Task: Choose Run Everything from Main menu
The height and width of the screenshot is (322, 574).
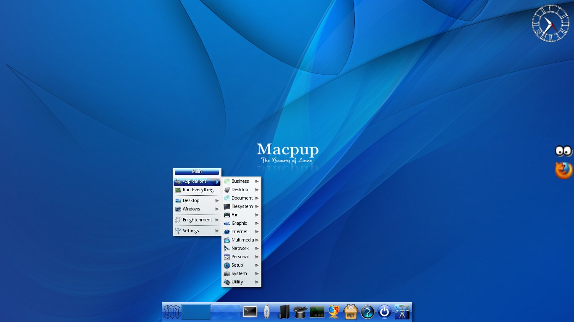Action: coord(197,190)
